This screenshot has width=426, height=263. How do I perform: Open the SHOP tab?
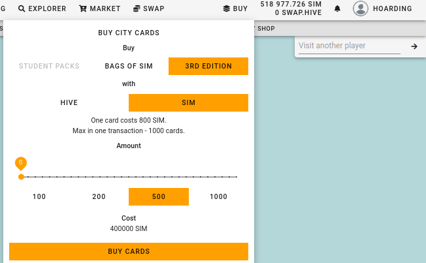[266, 29]
